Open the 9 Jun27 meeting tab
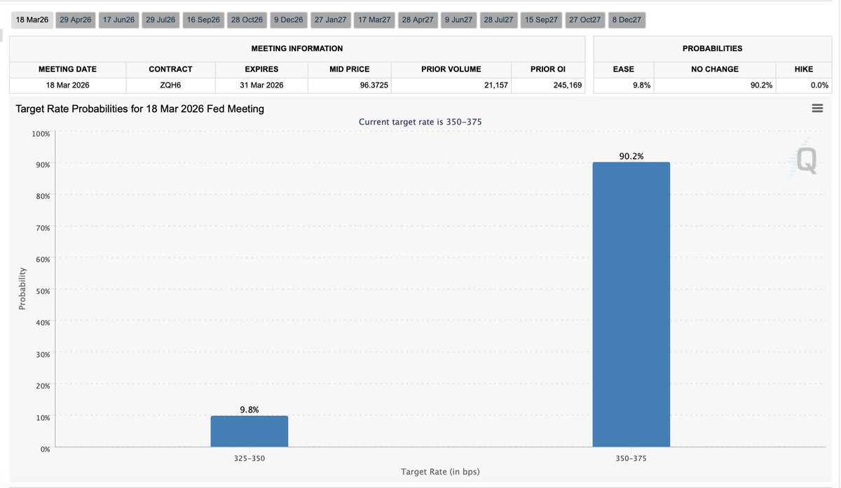Viewport: 841px width, 488px height. 459,20
